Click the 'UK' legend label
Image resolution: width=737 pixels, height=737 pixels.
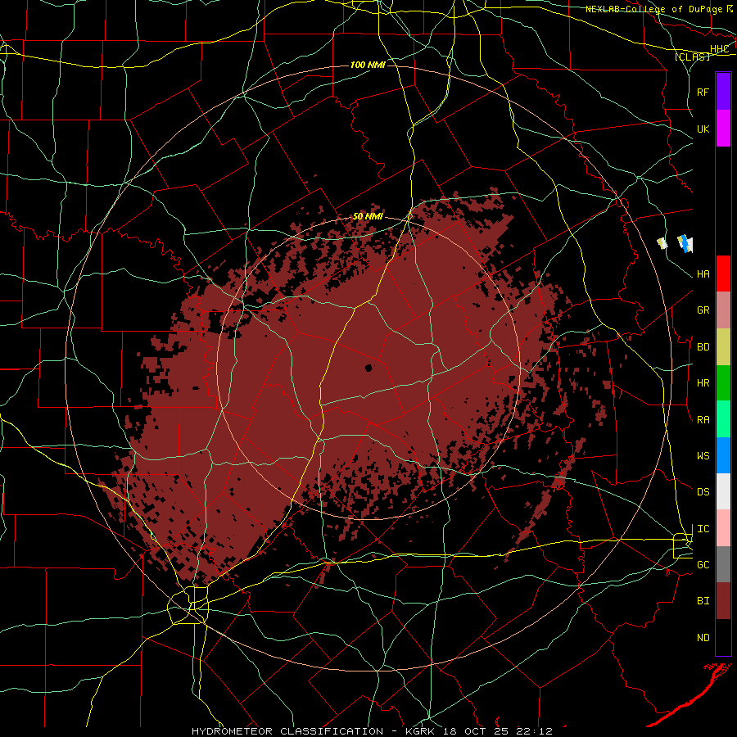click(703, 129)
